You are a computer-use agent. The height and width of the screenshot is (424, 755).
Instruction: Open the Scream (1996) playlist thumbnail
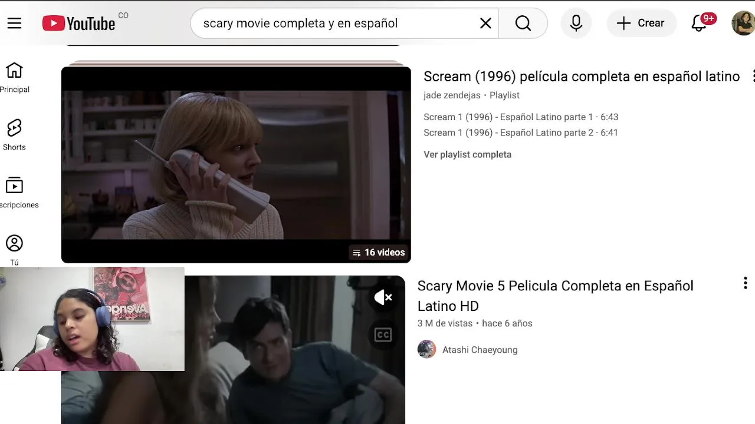(236, 164)
